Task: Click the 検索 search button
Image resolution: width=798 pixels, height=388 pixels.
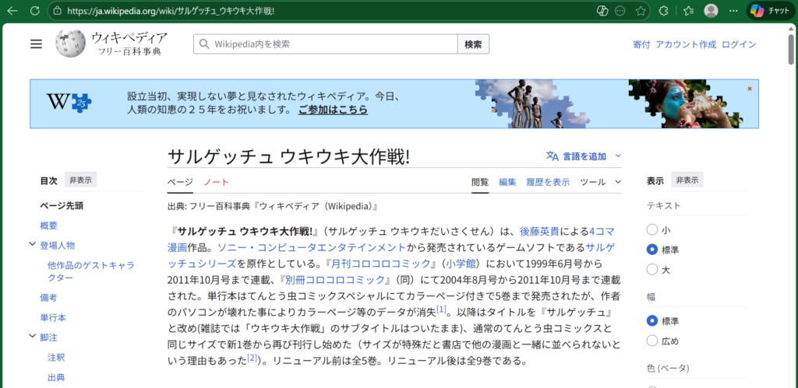Action: pos(473,44)
